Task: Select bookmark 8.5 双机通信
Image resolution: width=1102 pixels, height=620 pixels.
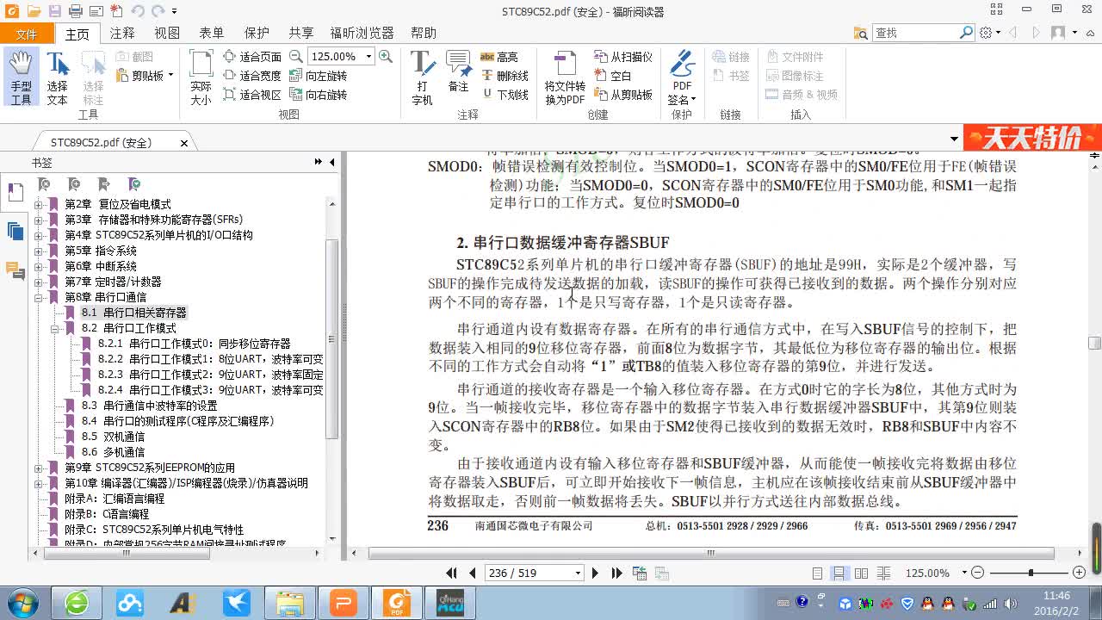Action: click(113, 437)
